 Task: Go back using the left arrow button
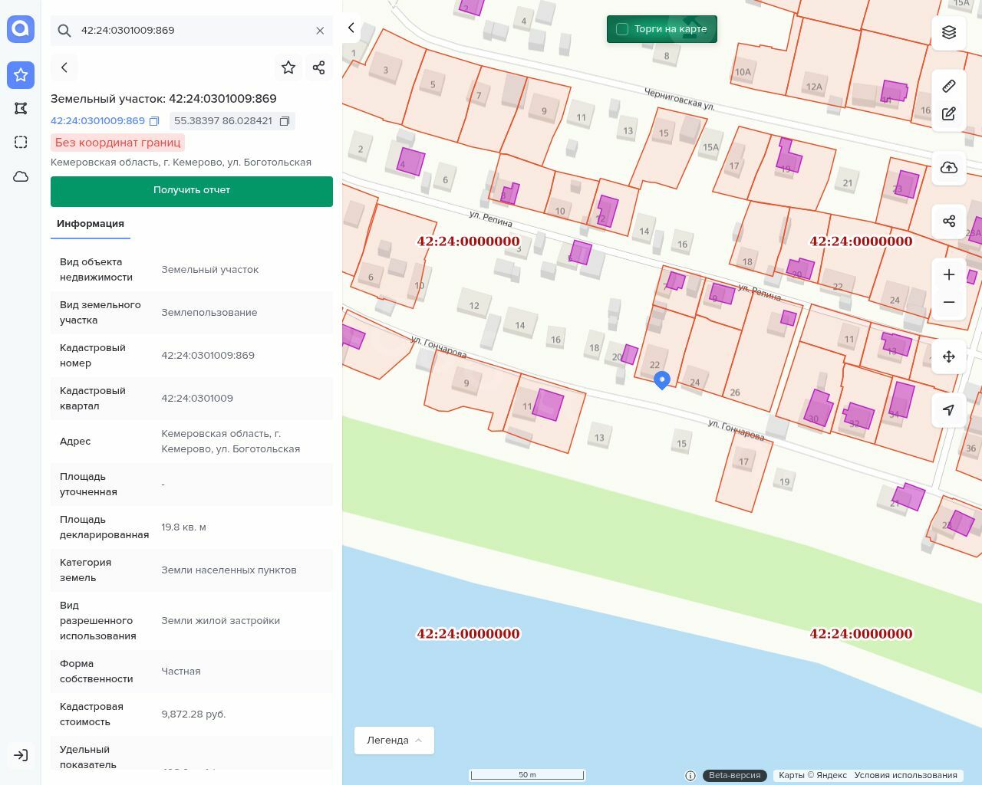pos(64,67)
